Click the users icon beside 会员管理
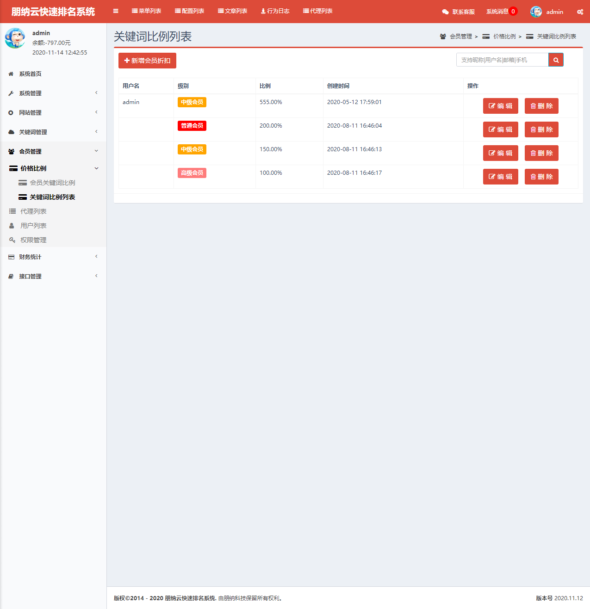 coord(11,152)
